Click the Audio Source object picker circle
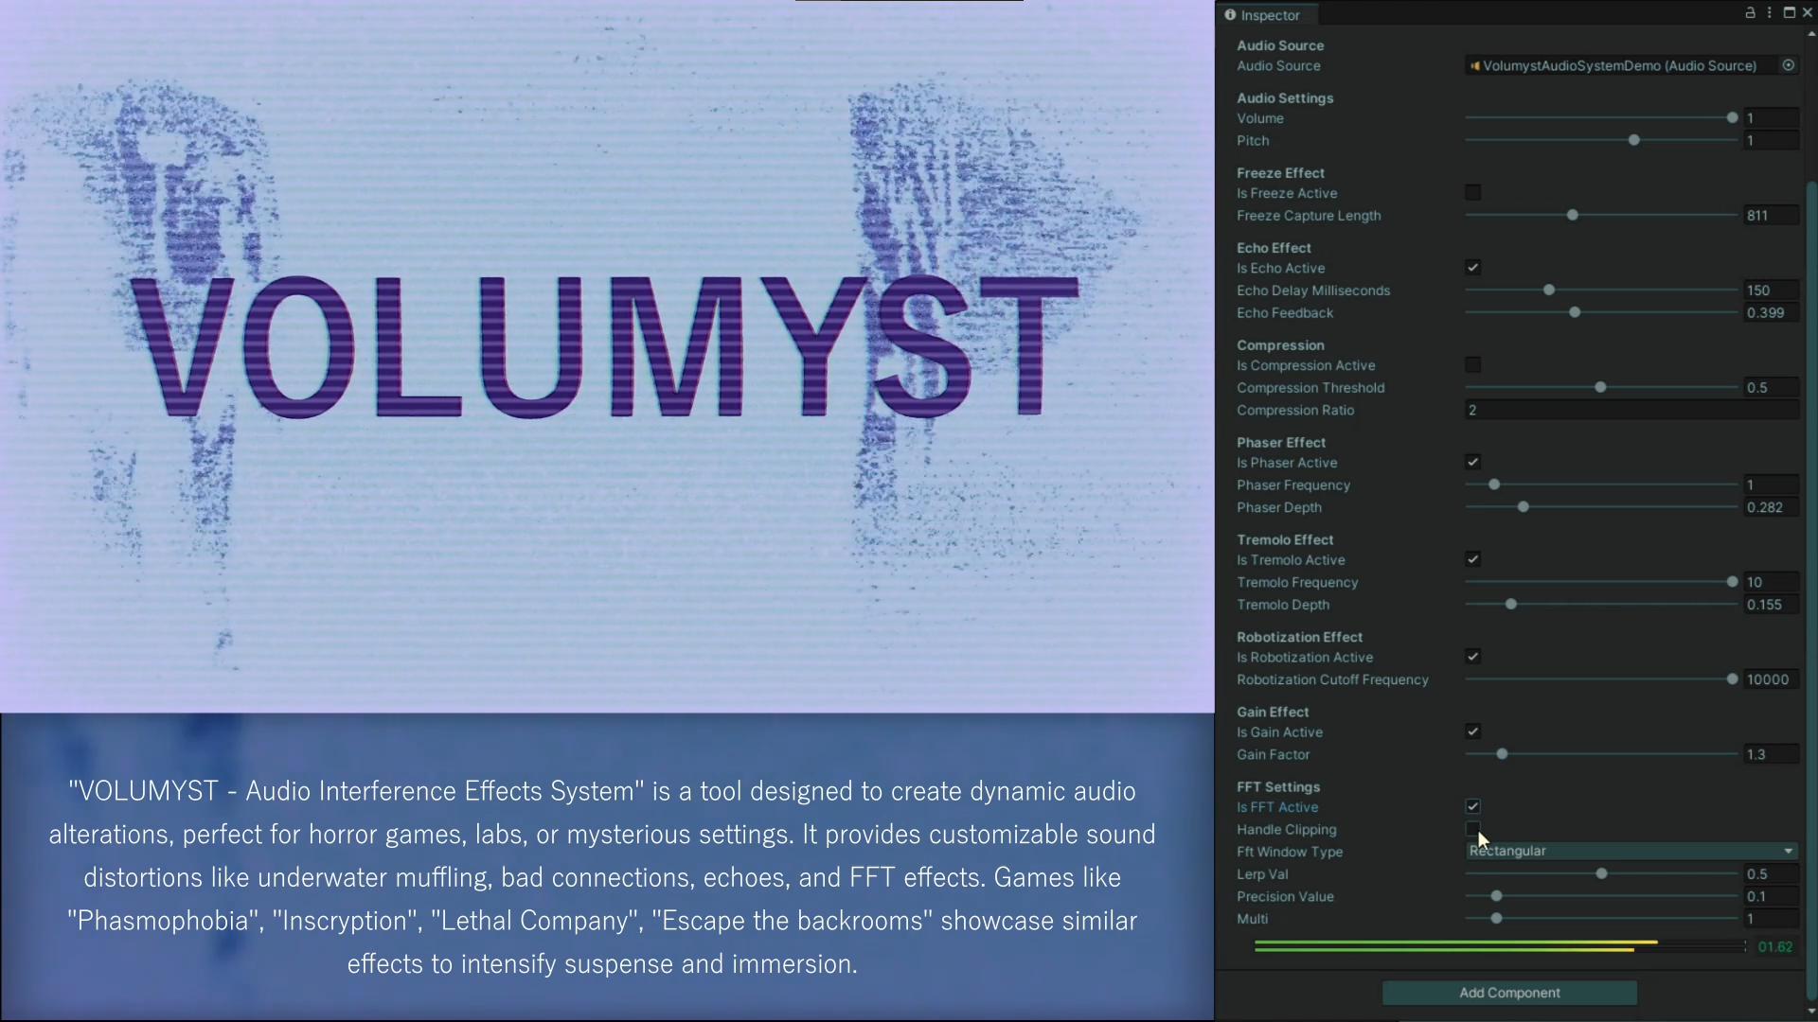This screenshot has width=1818, height=1022. pos(1788,65)
